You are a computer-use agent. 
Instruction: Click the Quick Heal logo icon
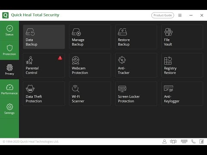(6, 15)
